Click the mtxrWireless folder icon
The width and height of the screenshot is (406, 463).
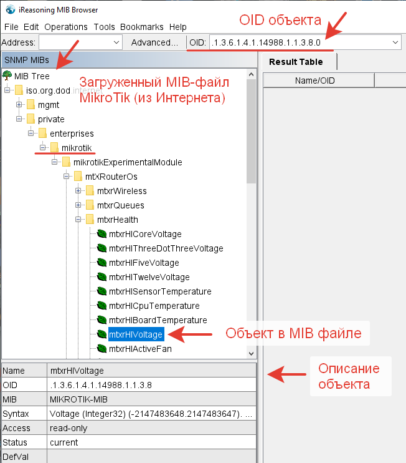point(90,191)
